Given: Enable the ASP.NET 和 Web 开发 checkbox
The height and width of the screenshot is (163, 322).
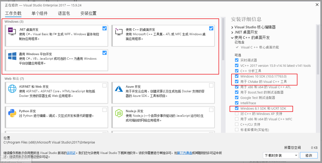Looking at the screenshot, I should click(x=104, y=85).
